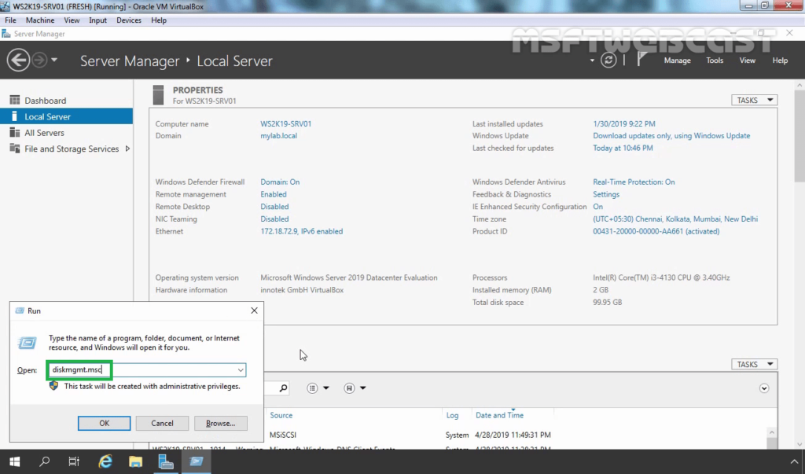
Task: Click the Run taskbar icon
Action: pos(196,461)
